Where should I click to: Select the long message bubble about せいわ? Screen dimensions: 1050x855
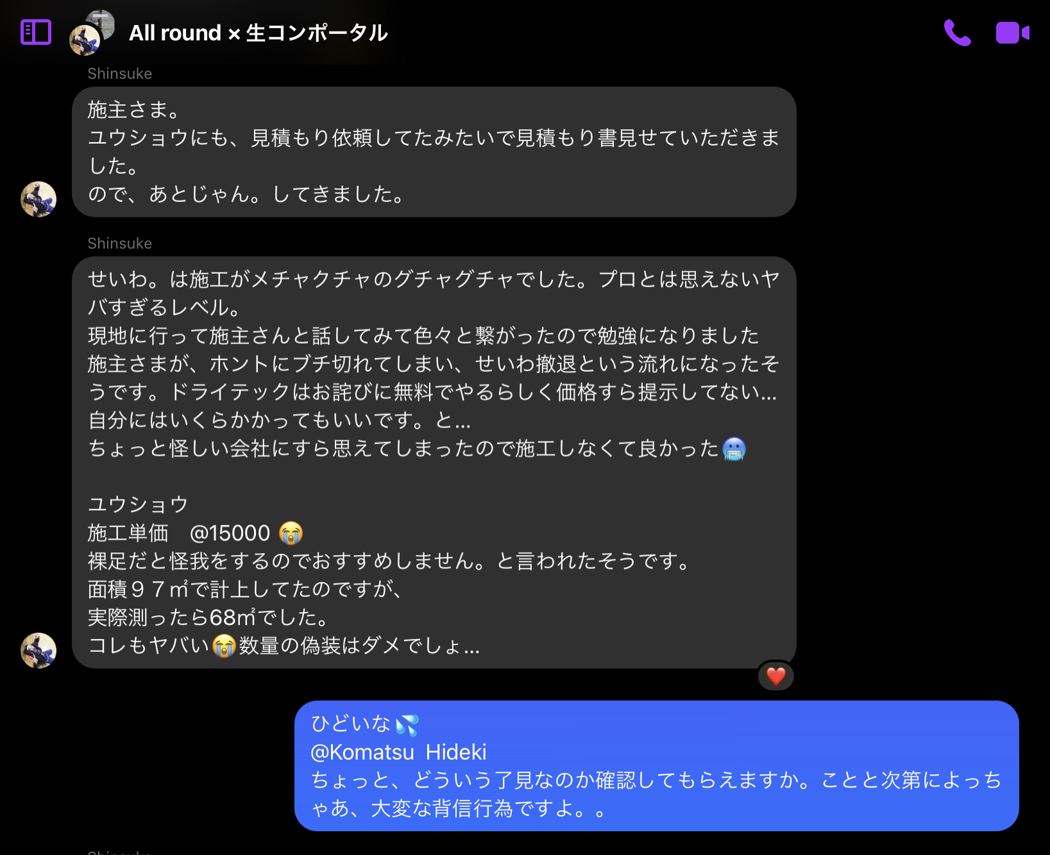[x=434, y=463]
